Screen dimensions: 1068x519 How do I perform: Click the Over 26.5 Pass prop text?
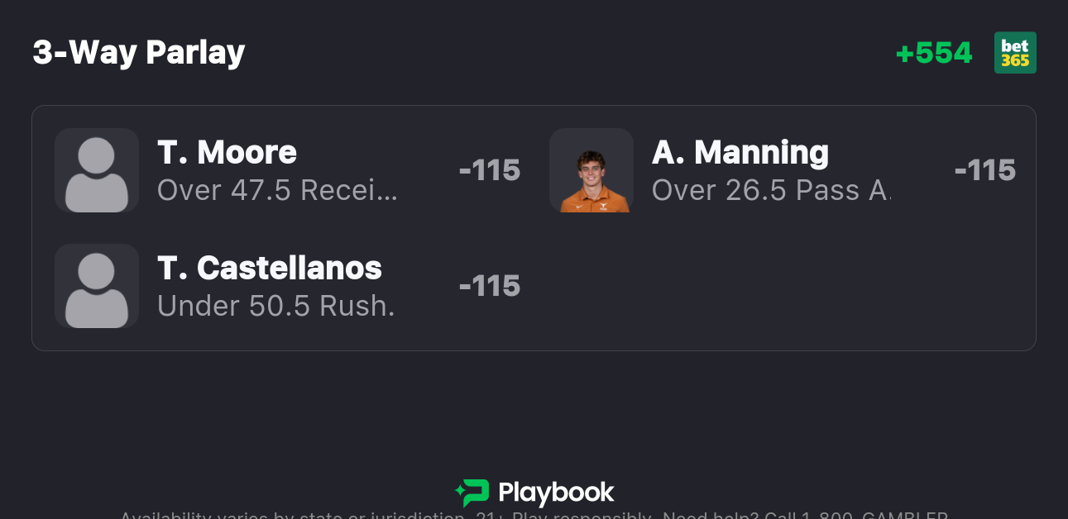[x=770, y=190]
